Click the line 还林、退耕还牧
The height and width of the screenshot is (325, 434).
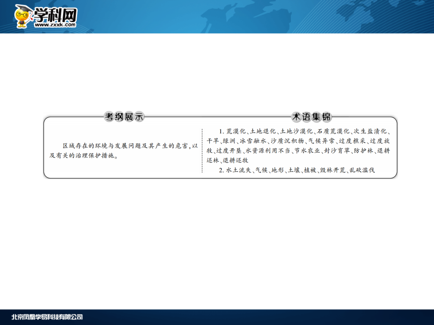[227, 160]
